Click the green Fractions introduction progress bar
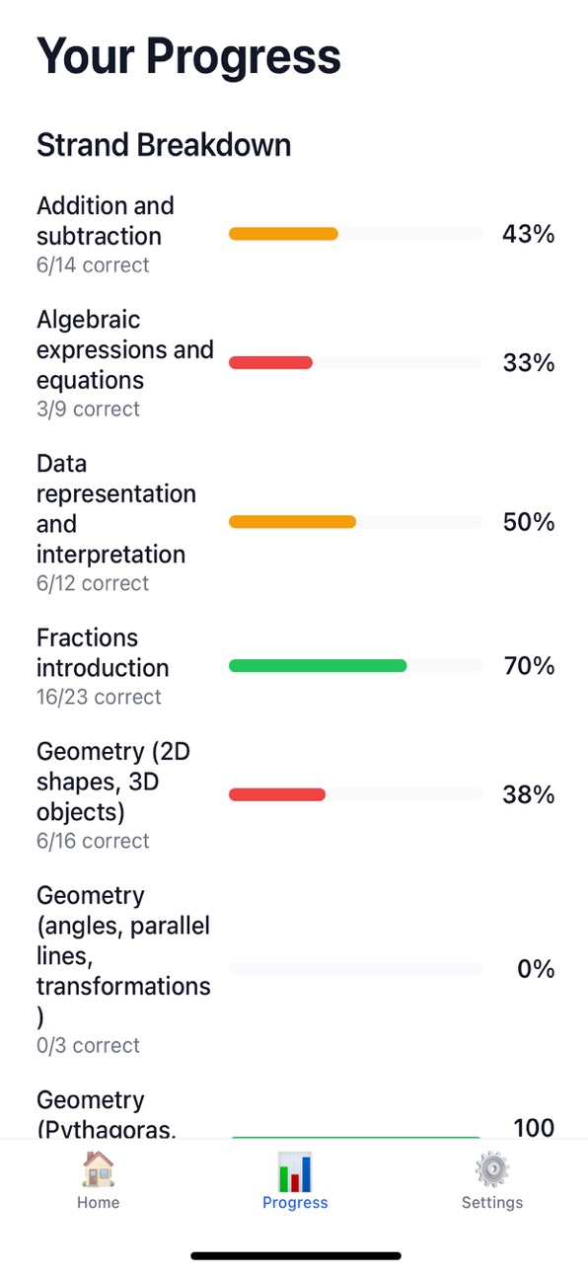This screenshot has height=1273, width=588. pyautogui.click(x=356, y=666)
